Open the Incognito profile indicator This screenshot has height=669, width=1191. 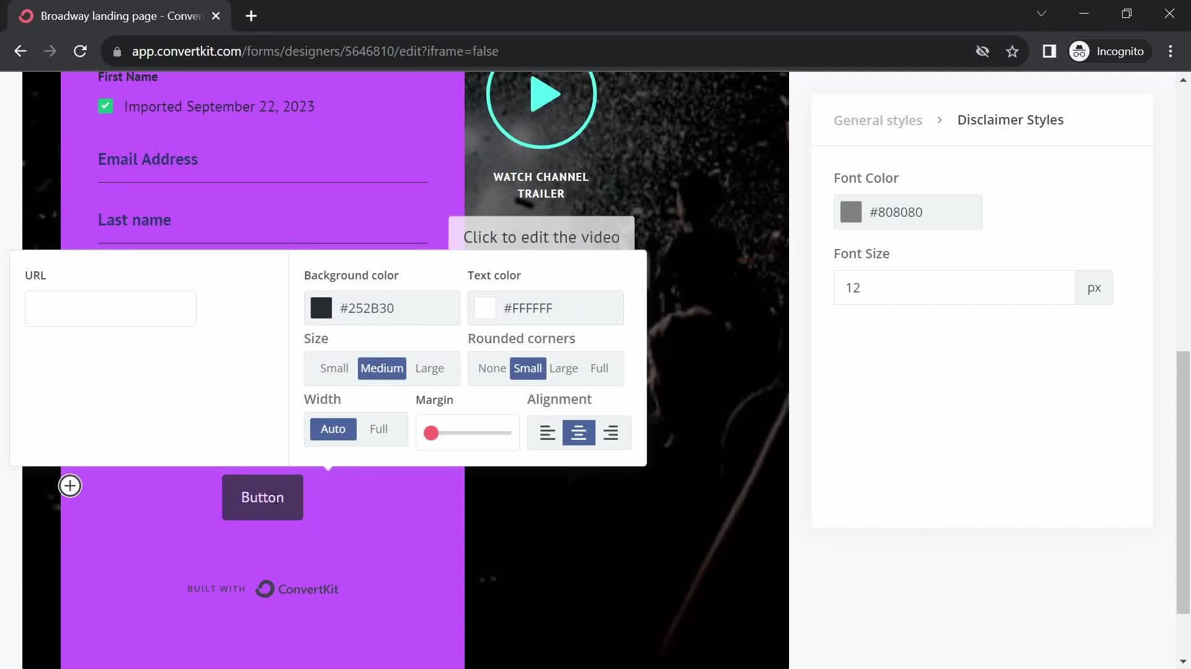click(1109, 51)
